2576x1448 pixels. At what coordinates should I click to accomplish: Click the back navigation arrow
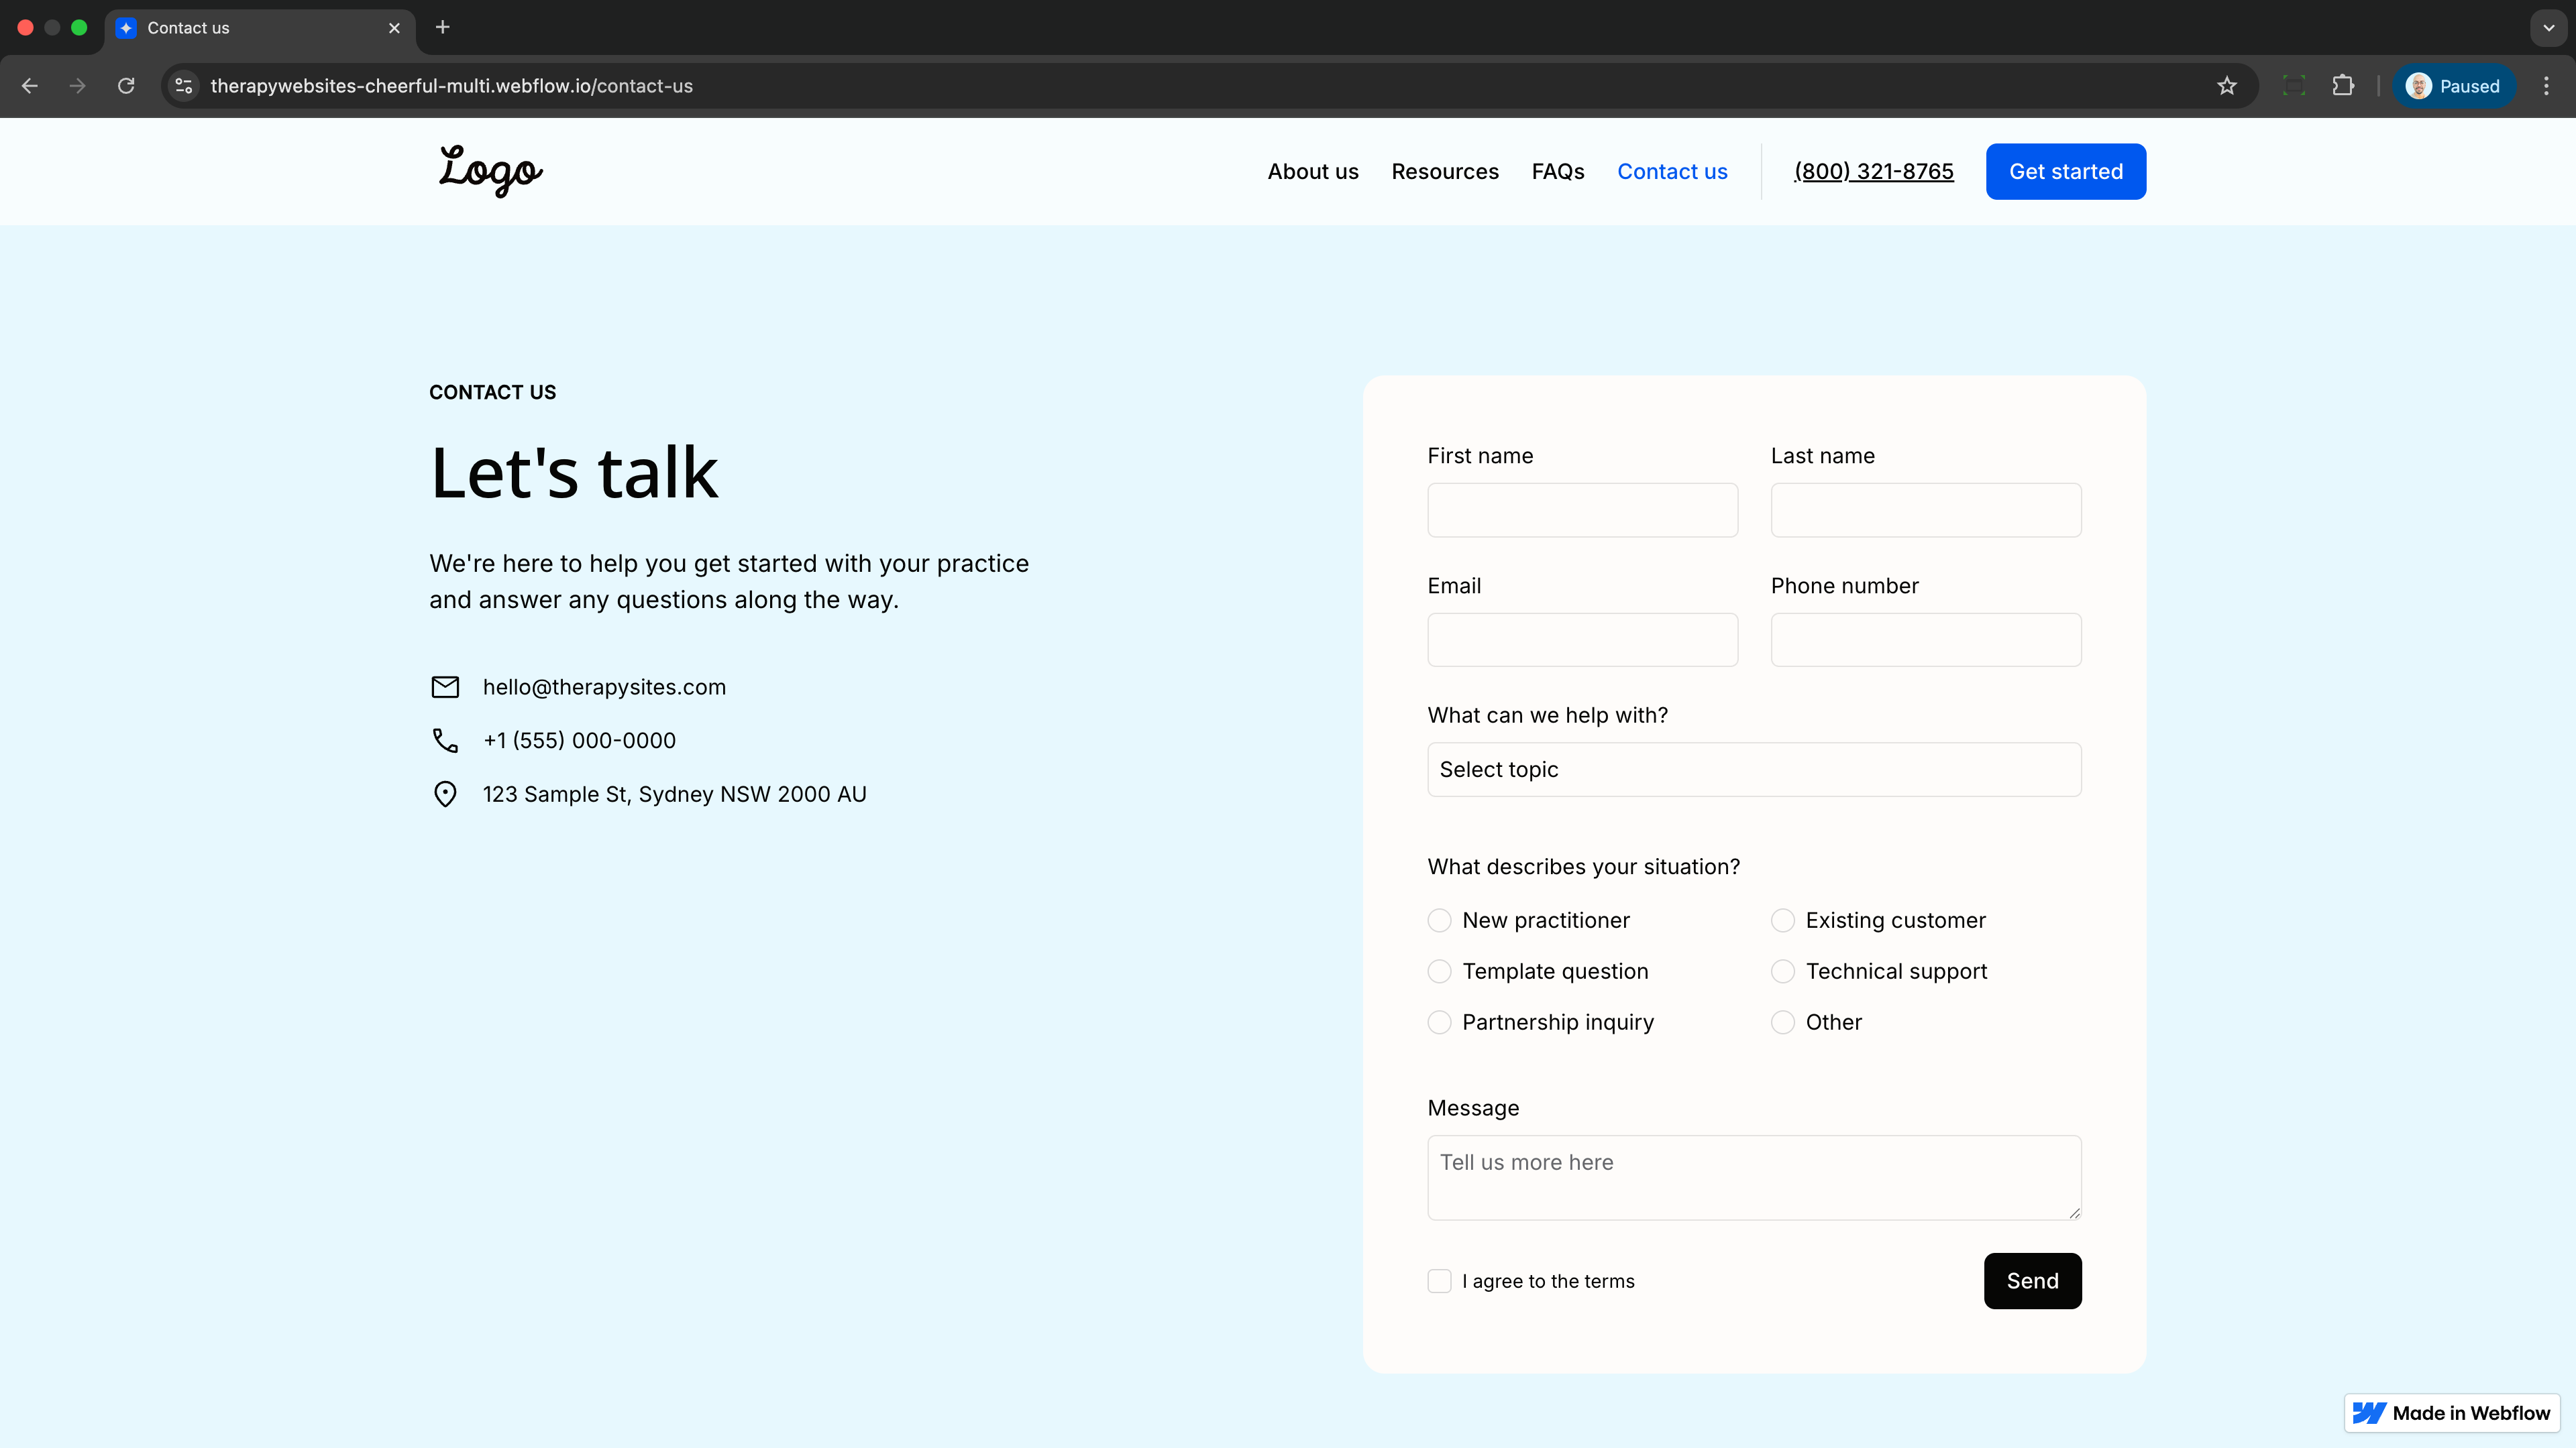click(30, 86)
